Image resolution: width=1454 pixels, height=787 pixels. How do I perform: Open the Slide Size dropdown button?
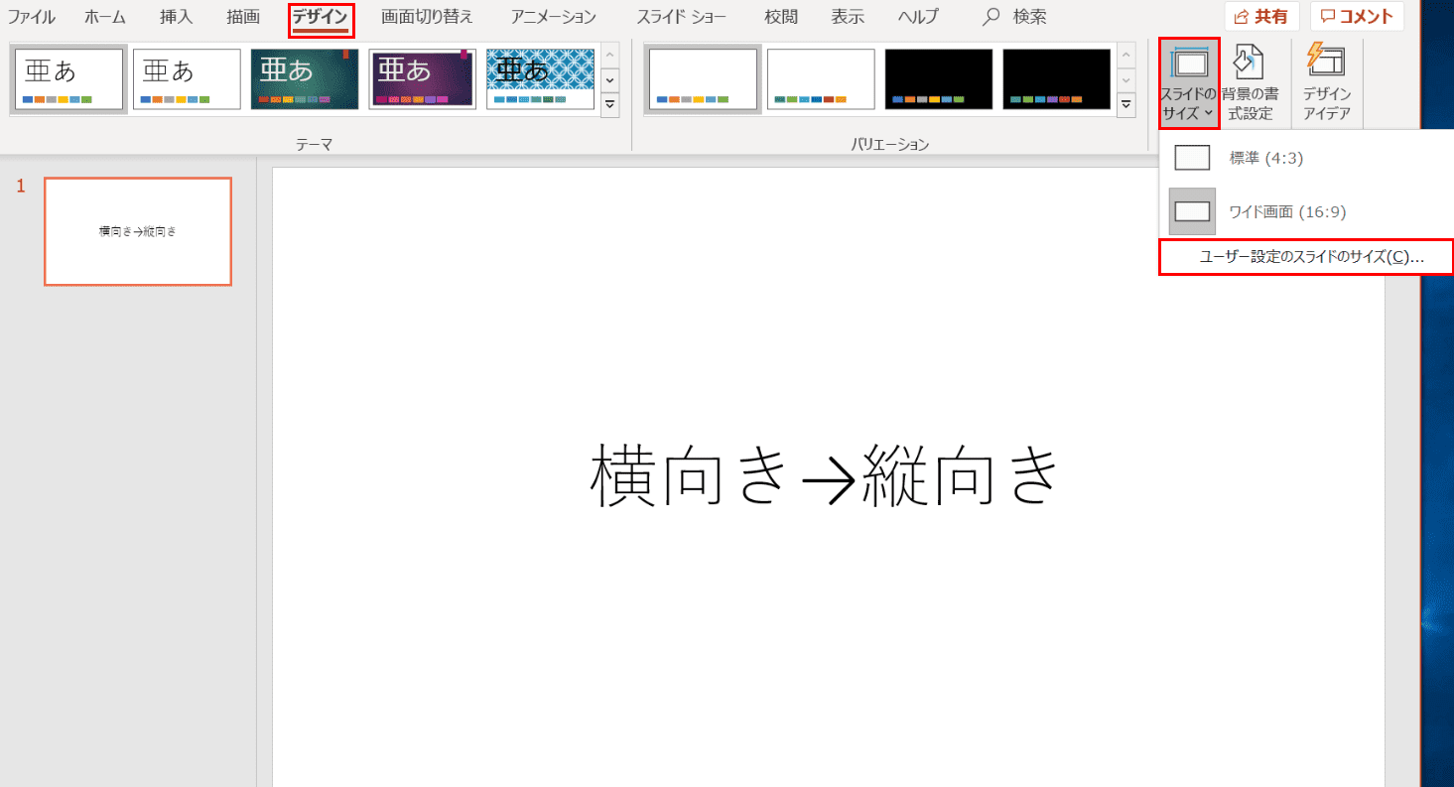(1189, 83)
